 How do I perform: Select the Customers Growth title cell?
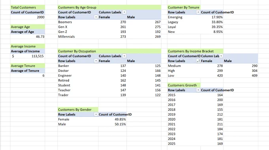184,85
